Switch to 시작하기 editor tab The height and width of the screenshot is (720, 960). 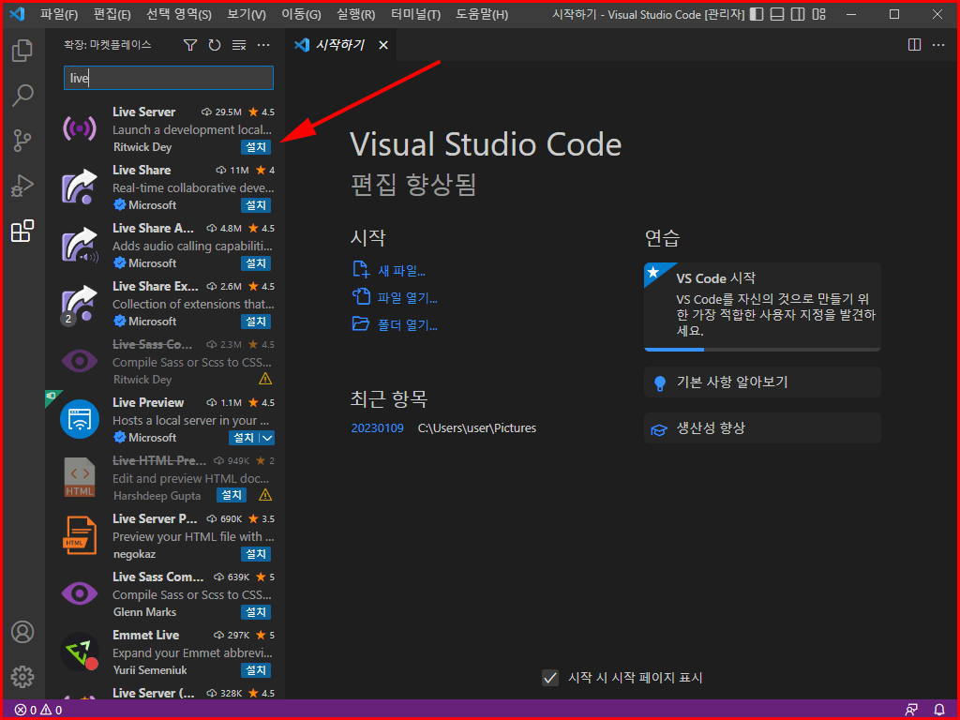click(x=341, y=45)
